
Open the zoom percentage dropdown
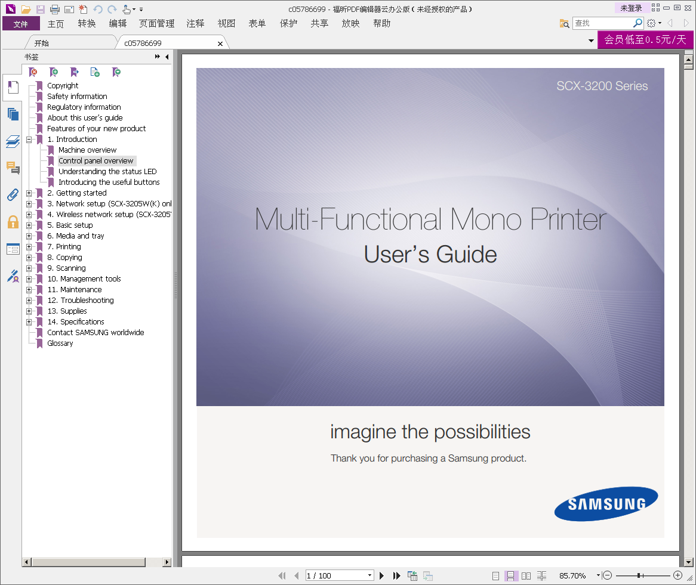598,575
